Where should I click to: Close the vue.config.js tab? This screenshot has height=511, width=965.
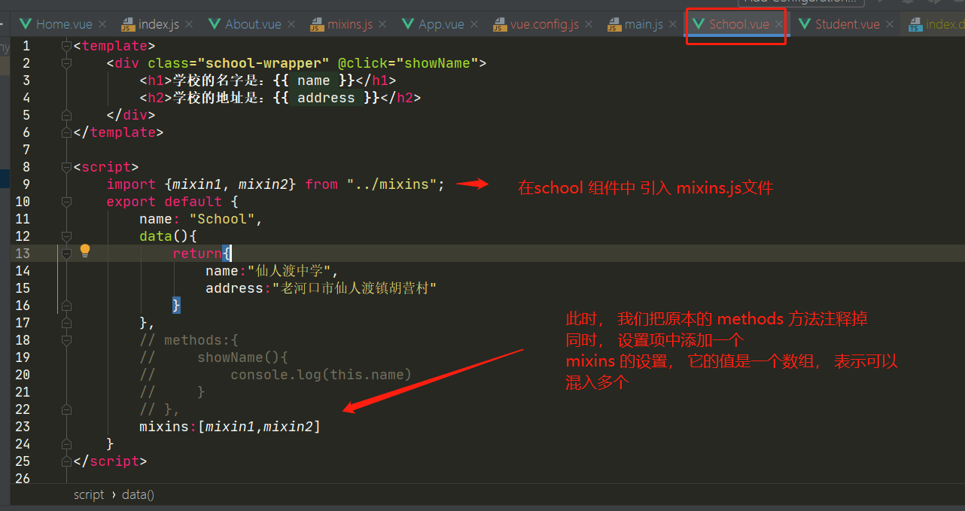(x=590, y=25)
